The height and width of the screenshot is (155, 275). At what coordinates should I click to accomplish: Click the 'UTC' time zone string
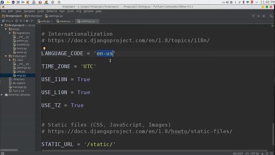tap(88, 66)
